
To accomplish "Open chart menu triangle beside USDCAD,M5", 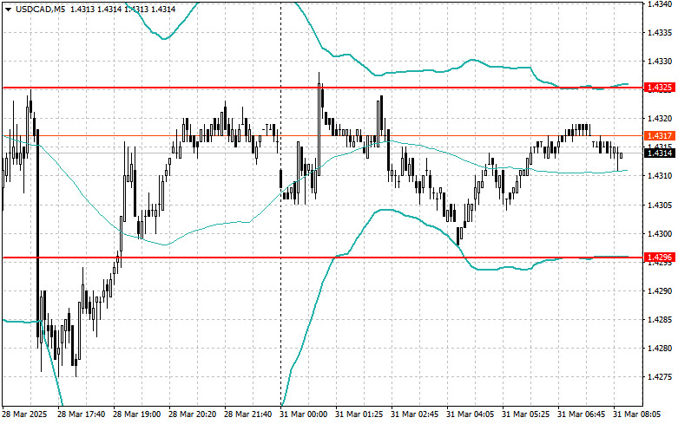I will point(8,9).
